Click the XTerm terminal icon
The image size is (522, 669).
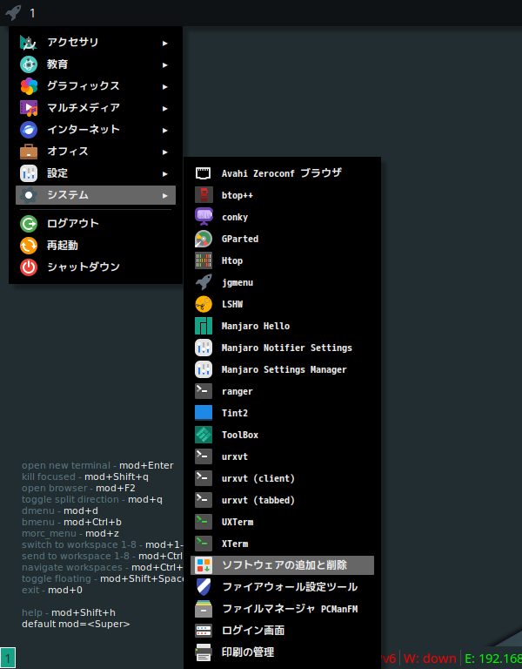(x=204, y=544)
